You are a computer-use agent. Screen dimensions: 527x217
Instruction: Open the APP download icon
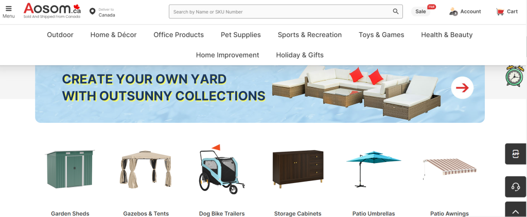tap(516, 154)
